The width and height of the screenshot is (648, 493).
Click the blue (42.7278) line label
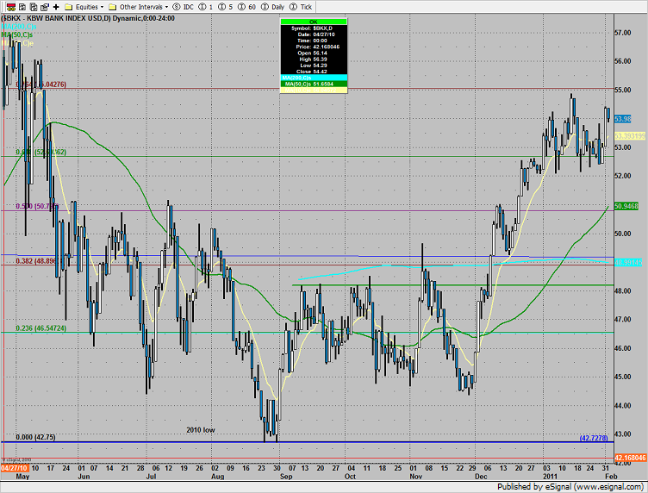pyautogui.click(x=594, y=438)
